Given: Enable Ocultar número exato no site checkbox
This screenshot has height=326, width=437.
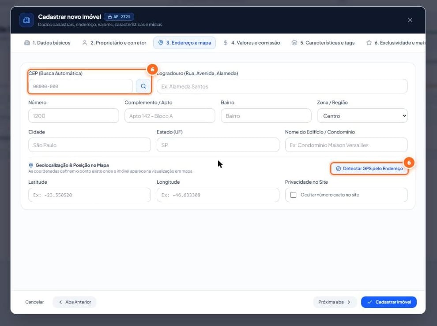Looking at the screenshot, I should (293, 195).
